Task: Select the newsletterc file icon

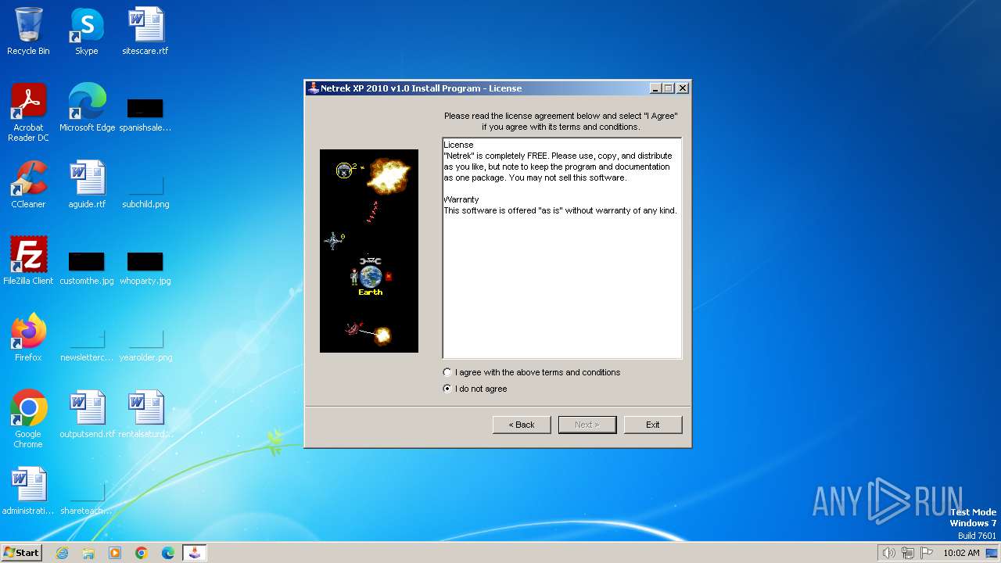Action: pyautogui.click(x=87, y=343)
